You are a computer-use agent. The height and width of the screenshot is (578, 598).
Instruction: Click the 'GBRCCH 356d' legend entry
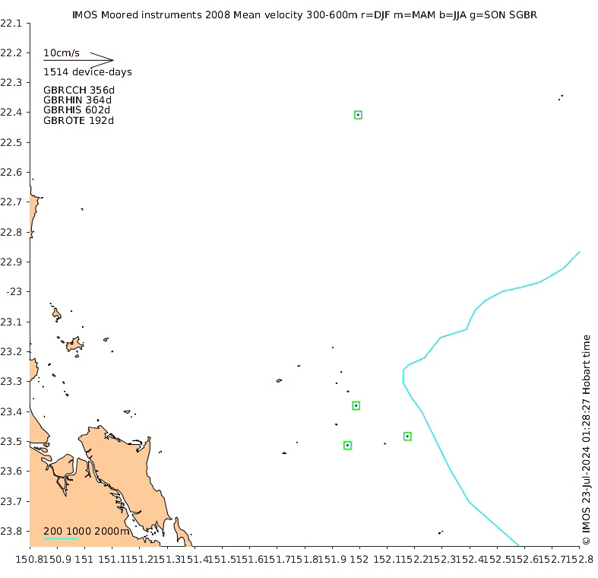pos(79,90)
